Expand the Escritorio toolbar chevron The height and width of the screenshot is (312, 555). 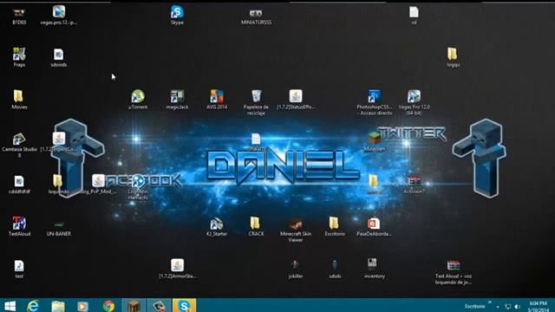click(490, 302)
